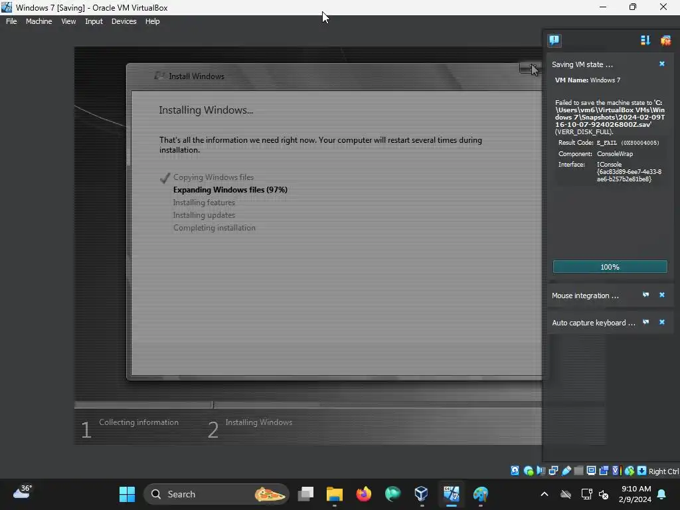Click the network adapters status icon
The height and width of the screenshot is (510, 680).
pos(553,471)
